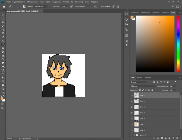The image size is (182, 140).
Task: Open layer blend mode dropdown Обычные
Action: tap(143, 86)
